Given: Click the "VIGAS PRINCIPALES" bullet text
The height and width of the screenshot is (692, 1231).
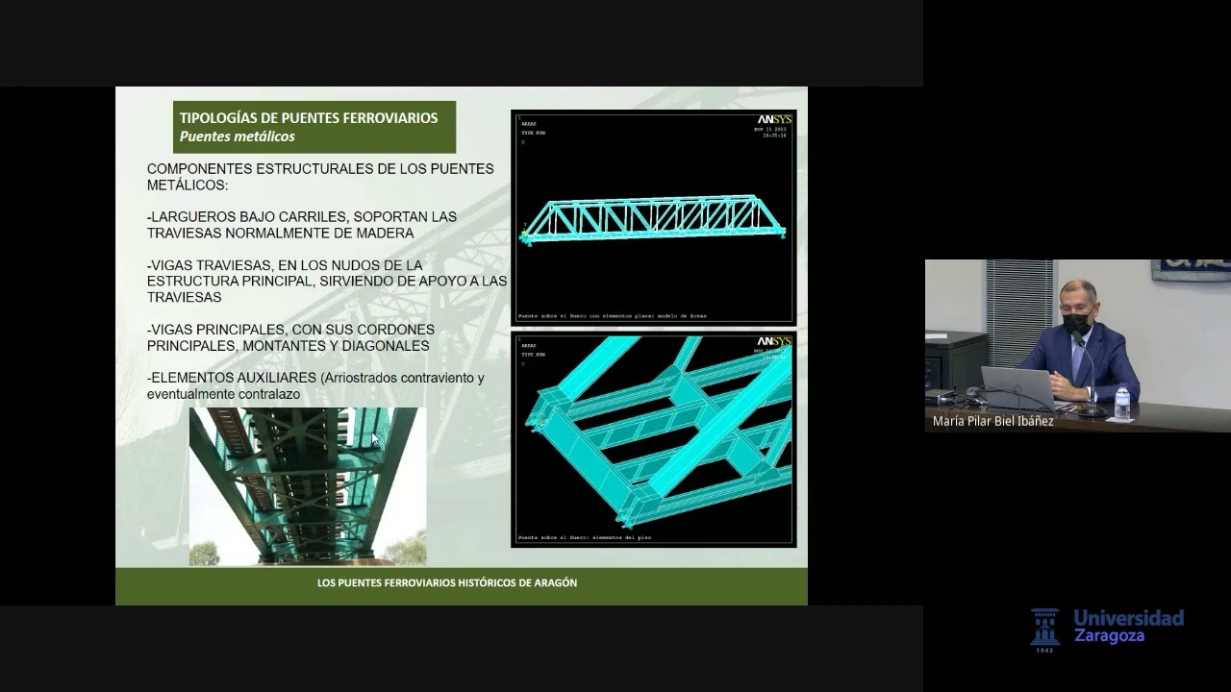Looking at the screenshot, I should [290, 337].
